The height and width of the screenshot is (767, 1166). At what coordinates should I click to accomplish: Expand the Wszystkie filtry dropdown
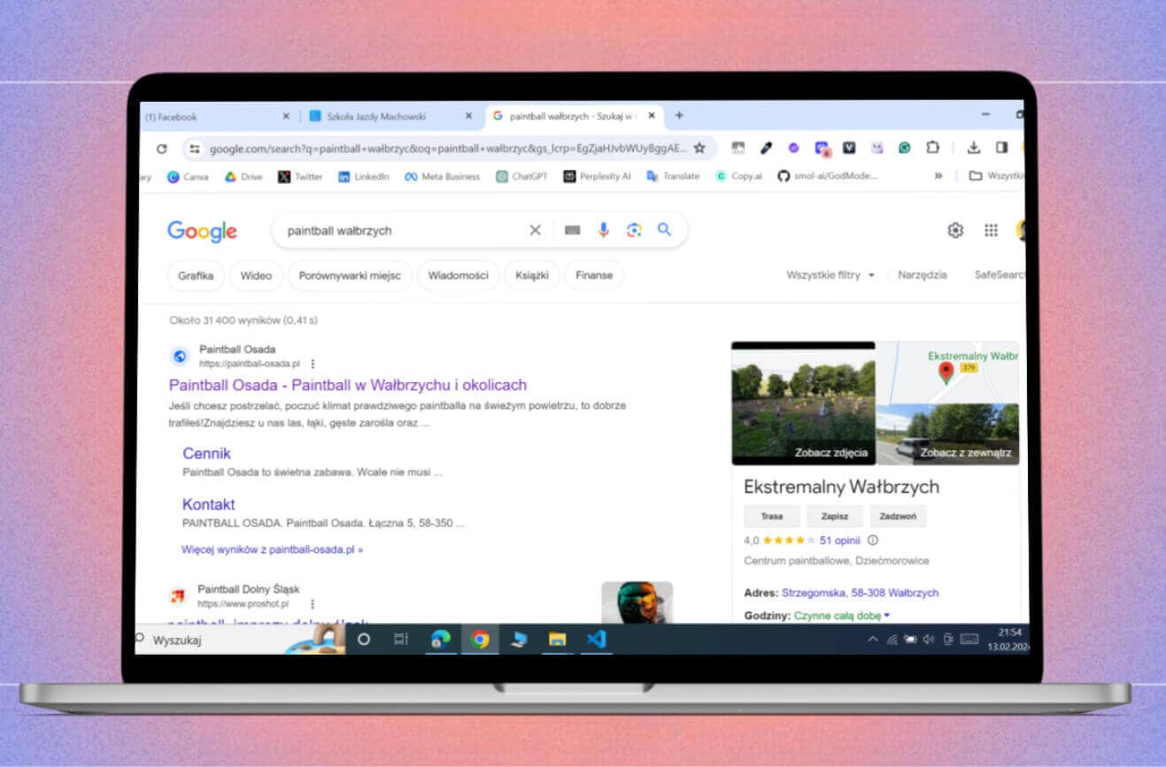(830, 275)
